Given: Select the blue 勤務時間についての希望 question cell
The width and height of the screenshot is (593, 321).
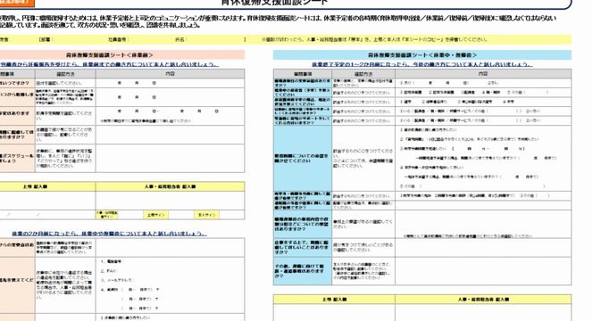Looking at the screenshot, I should (303, 158).
